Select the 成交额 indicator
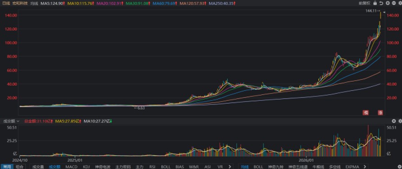Viewport: 402px width, 169px height. 54,167
